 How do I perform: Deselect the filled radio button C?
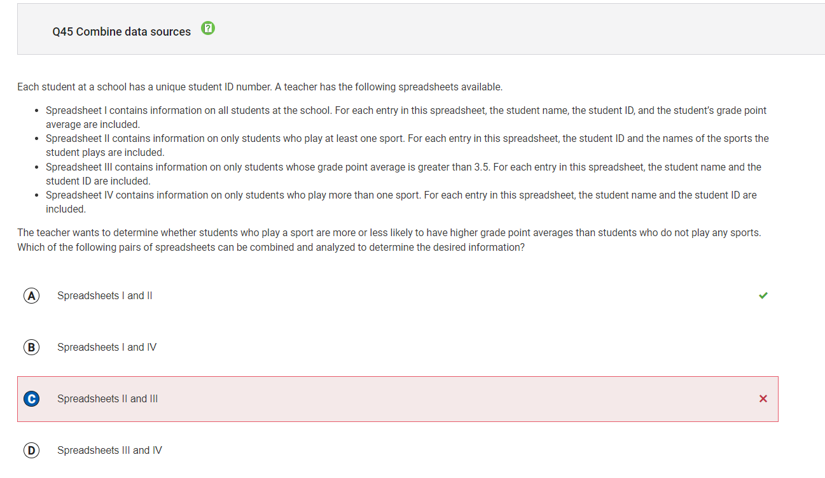point(31,398)
